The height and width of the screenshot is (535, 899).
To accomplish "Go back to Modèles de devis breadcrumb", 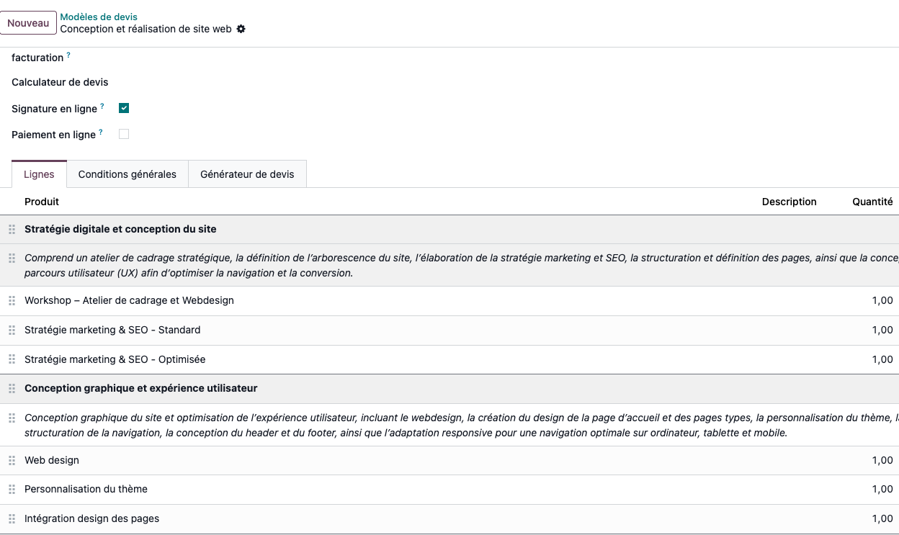I will [99, 17].
